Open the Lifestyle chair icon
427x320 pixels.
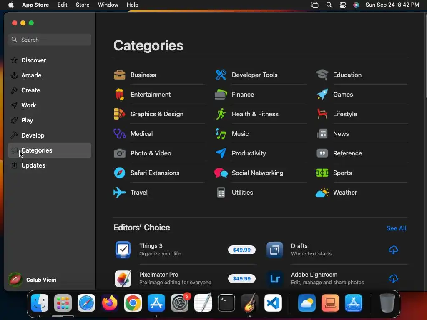coord(322,114)
